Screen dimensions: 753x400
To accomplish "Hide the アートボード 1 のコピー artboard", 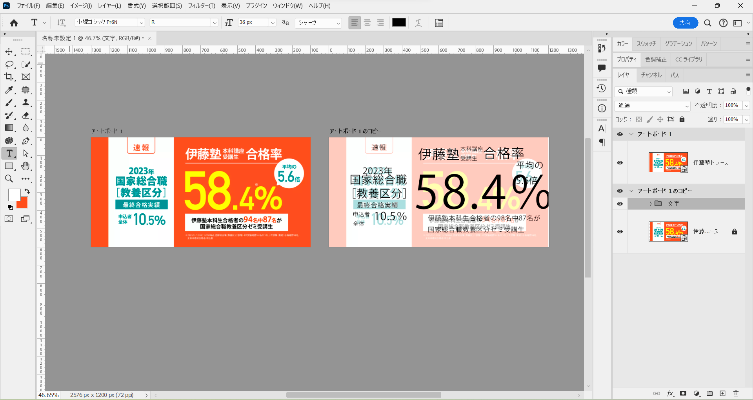I will pyautogui.click(x=620, y=191).
